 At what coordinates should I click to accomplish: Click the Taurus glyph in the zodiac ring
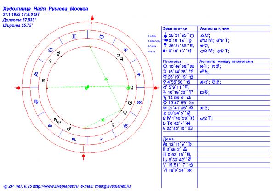click(x=102, y=37)
